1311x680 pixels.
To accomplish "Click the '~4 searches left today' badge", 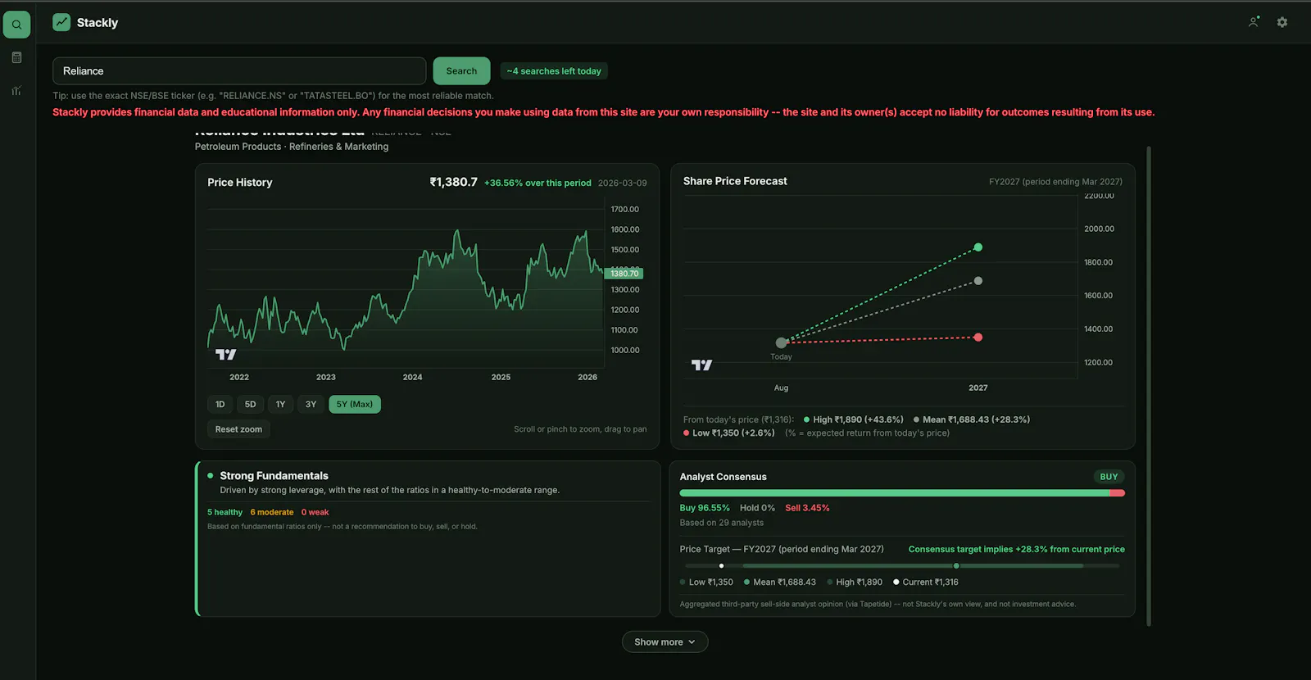I will pyautogui.click(x=554, y=71).
